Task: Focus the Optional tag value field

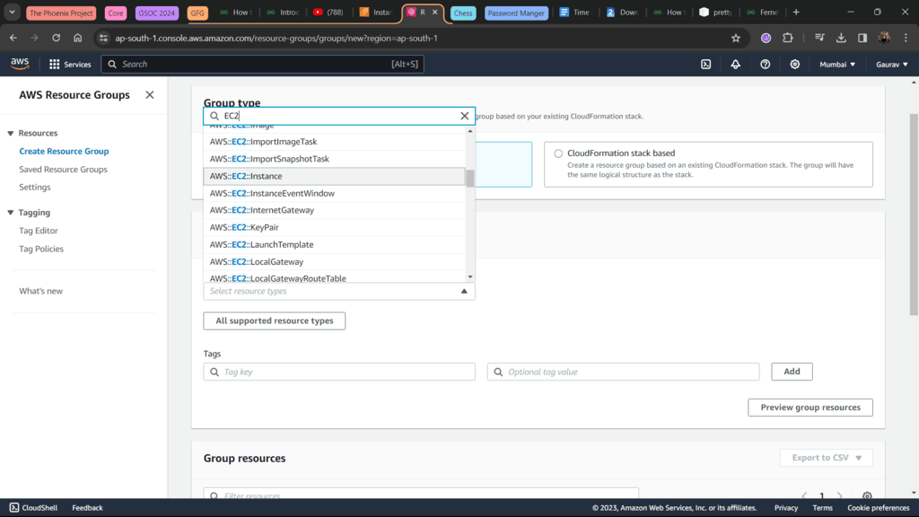Action: click(623, 372)
